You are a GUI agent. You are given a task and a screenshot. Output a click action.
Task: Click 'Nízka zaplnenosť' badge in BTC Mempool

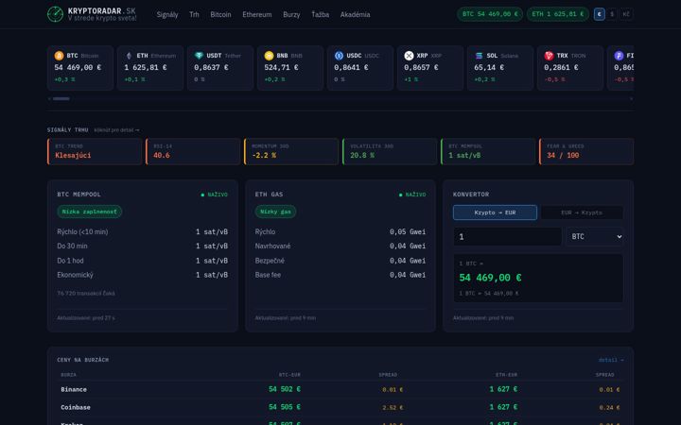pyautogui.click(x=90, y=212)
